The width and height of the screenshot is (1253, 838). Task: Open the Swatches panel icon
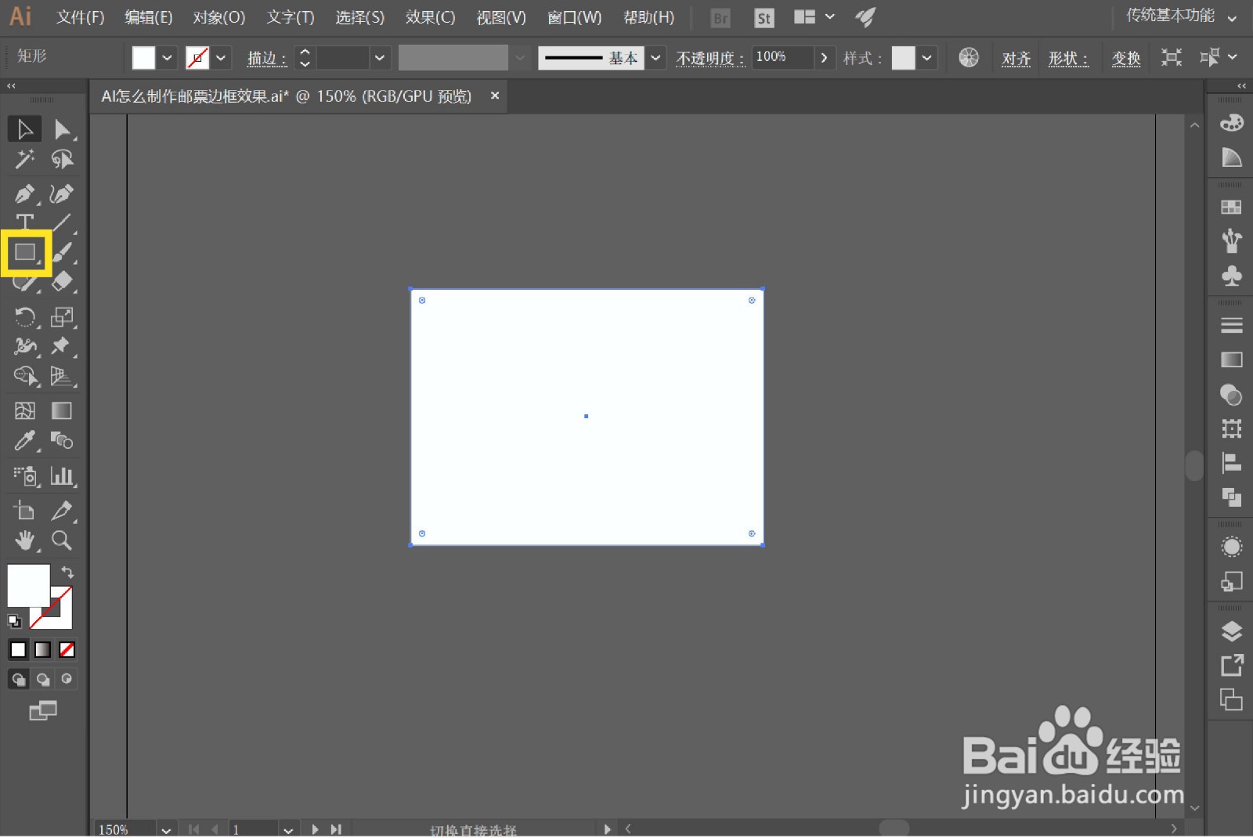click(1232, 207)
